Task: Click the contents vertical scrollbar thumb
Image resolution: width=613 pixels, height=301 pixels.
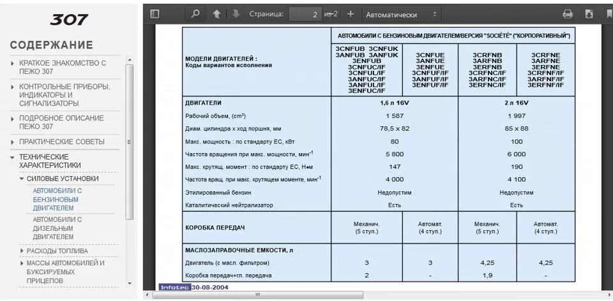Action: (130, 142)
